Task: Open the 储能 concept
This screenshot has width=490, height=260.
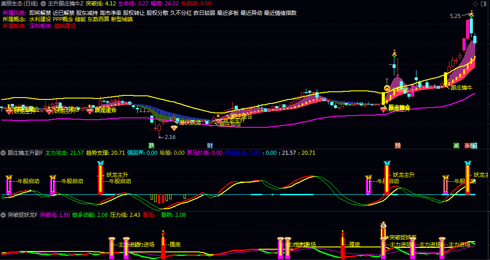Action: pyautogui.click(x=80, y=19)
